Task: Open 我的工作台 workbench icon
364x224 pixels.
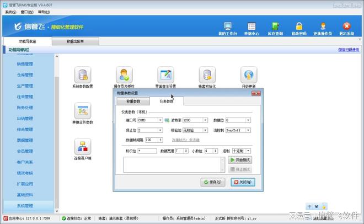Action: (x=228, y=26)
